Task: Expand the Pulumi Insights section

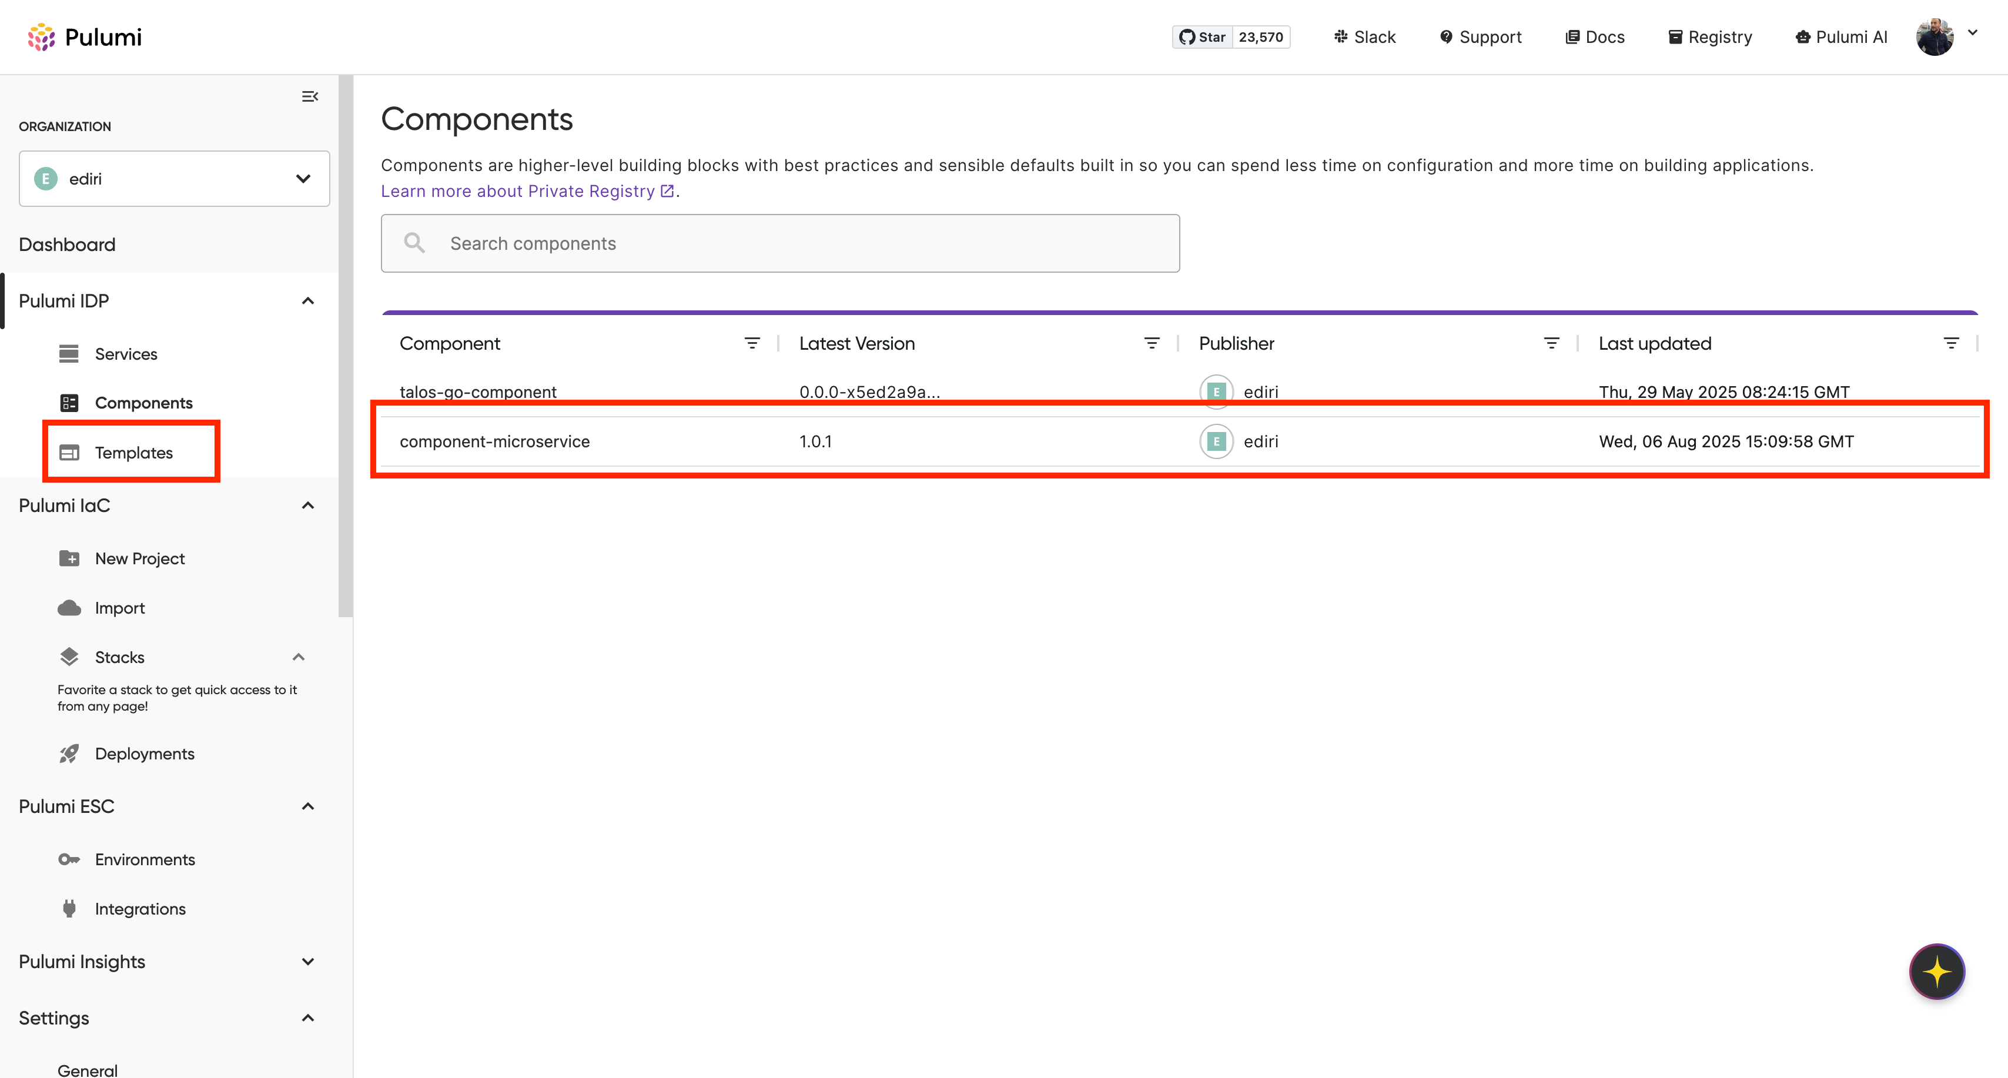Action: [x=308, y=962]
